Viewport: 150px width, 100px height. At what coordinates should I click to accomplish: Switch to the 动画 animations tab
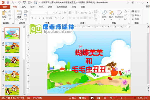coord(50,7)
